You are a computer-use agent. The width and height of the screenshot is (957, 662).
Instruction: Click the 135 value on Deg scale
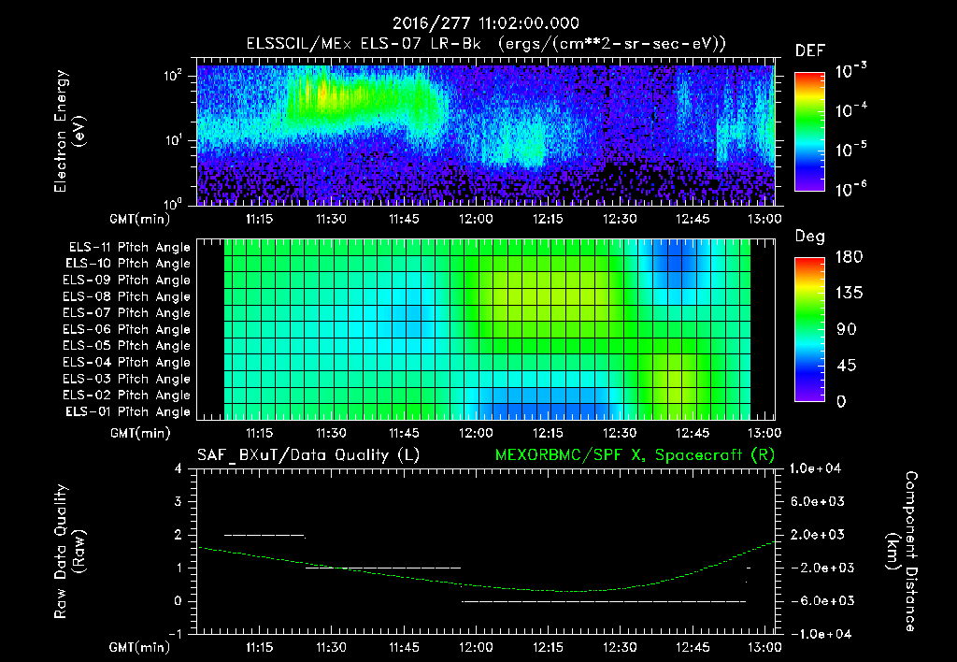(x=849, y=293)
